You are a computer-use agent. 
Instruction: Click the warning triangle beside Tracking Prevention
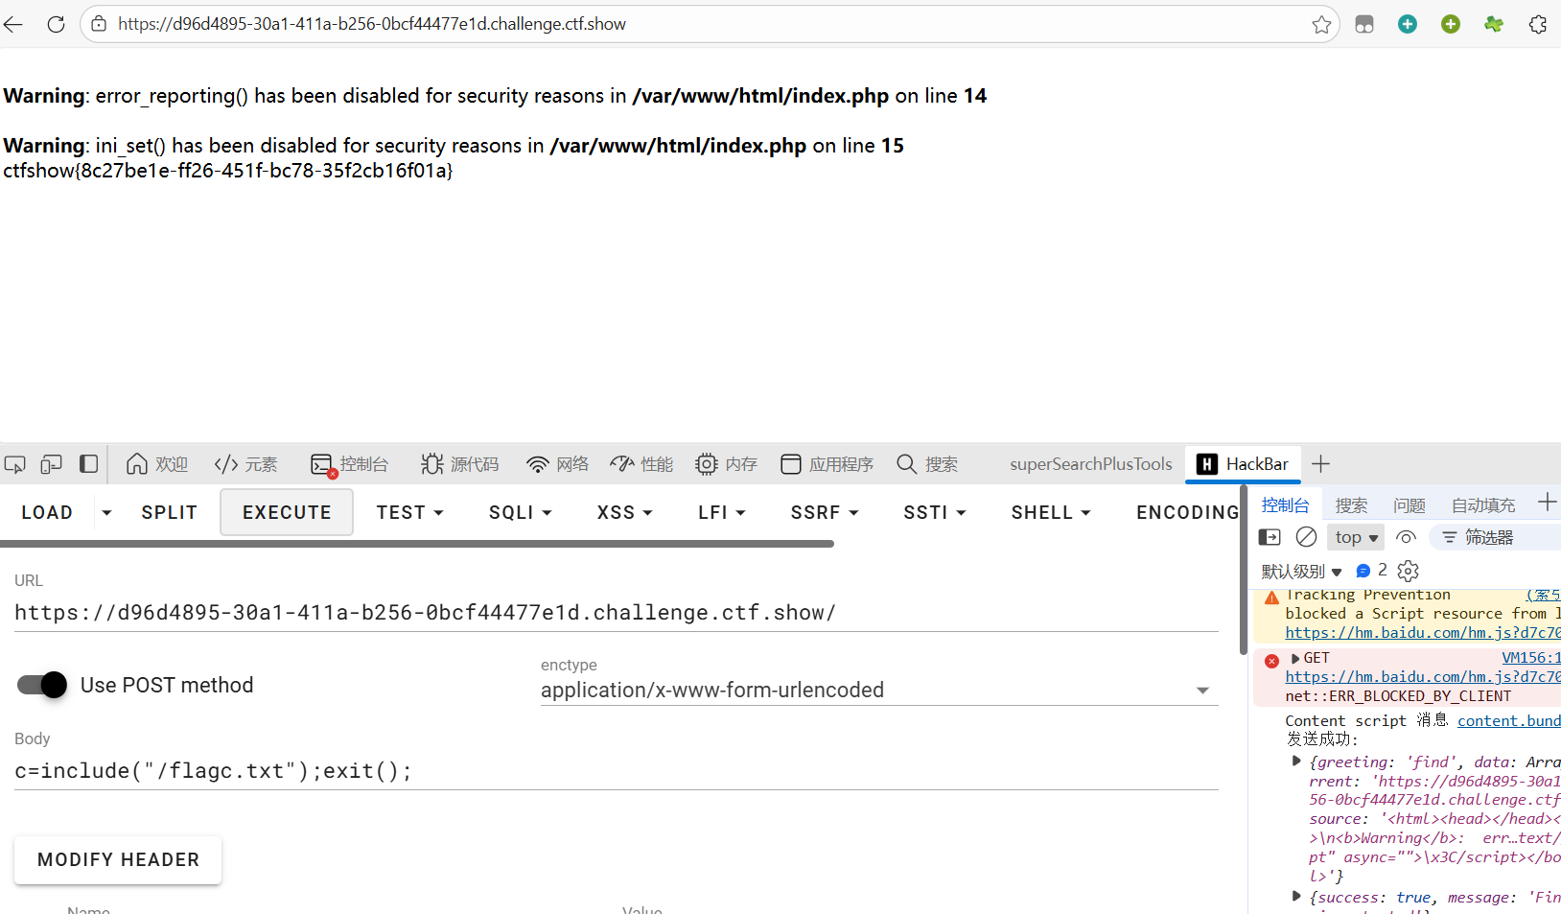pos(1271,598)
